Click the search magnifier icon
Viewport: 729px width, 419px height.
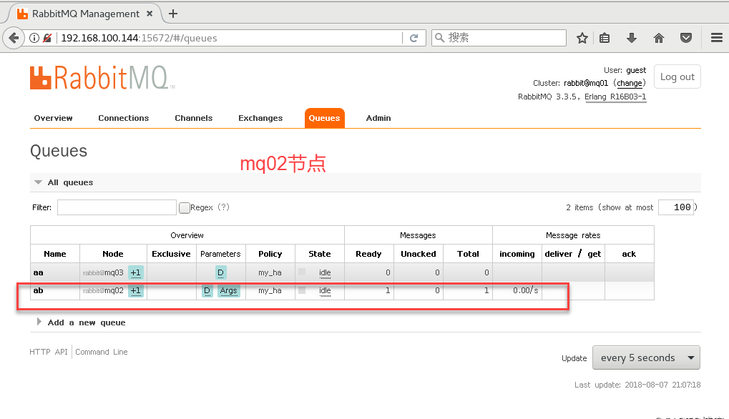click(440, 38)
